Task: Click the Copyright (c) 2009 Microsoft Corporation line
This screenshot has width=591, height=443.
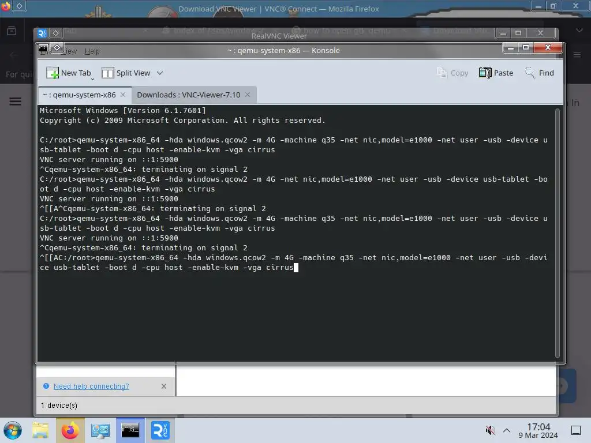Action: pos(182,120)
